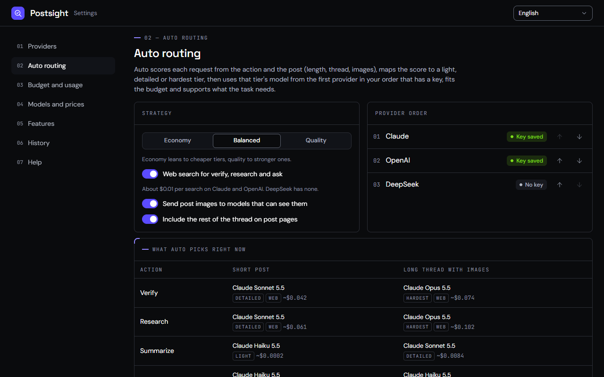The height and width of the screenshot is (377, 604).
Task: Click the Key saved badge for OpenAI
Action: tap(527, 161)
